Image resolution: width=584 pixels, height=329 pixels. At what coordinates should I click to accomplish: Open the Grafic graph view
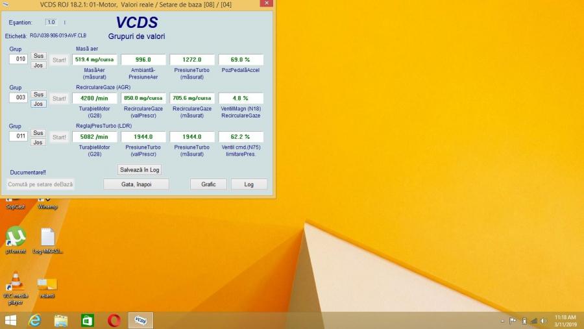[208, 184]
